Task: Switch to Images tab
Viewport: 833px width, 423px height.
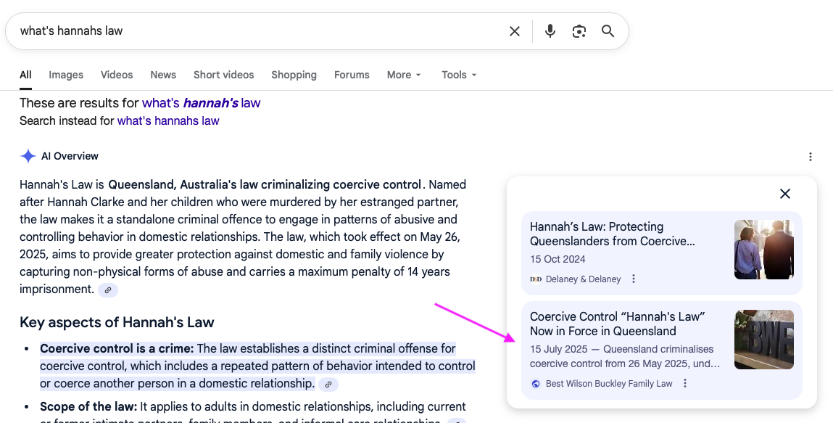Action: coord(66,75)
